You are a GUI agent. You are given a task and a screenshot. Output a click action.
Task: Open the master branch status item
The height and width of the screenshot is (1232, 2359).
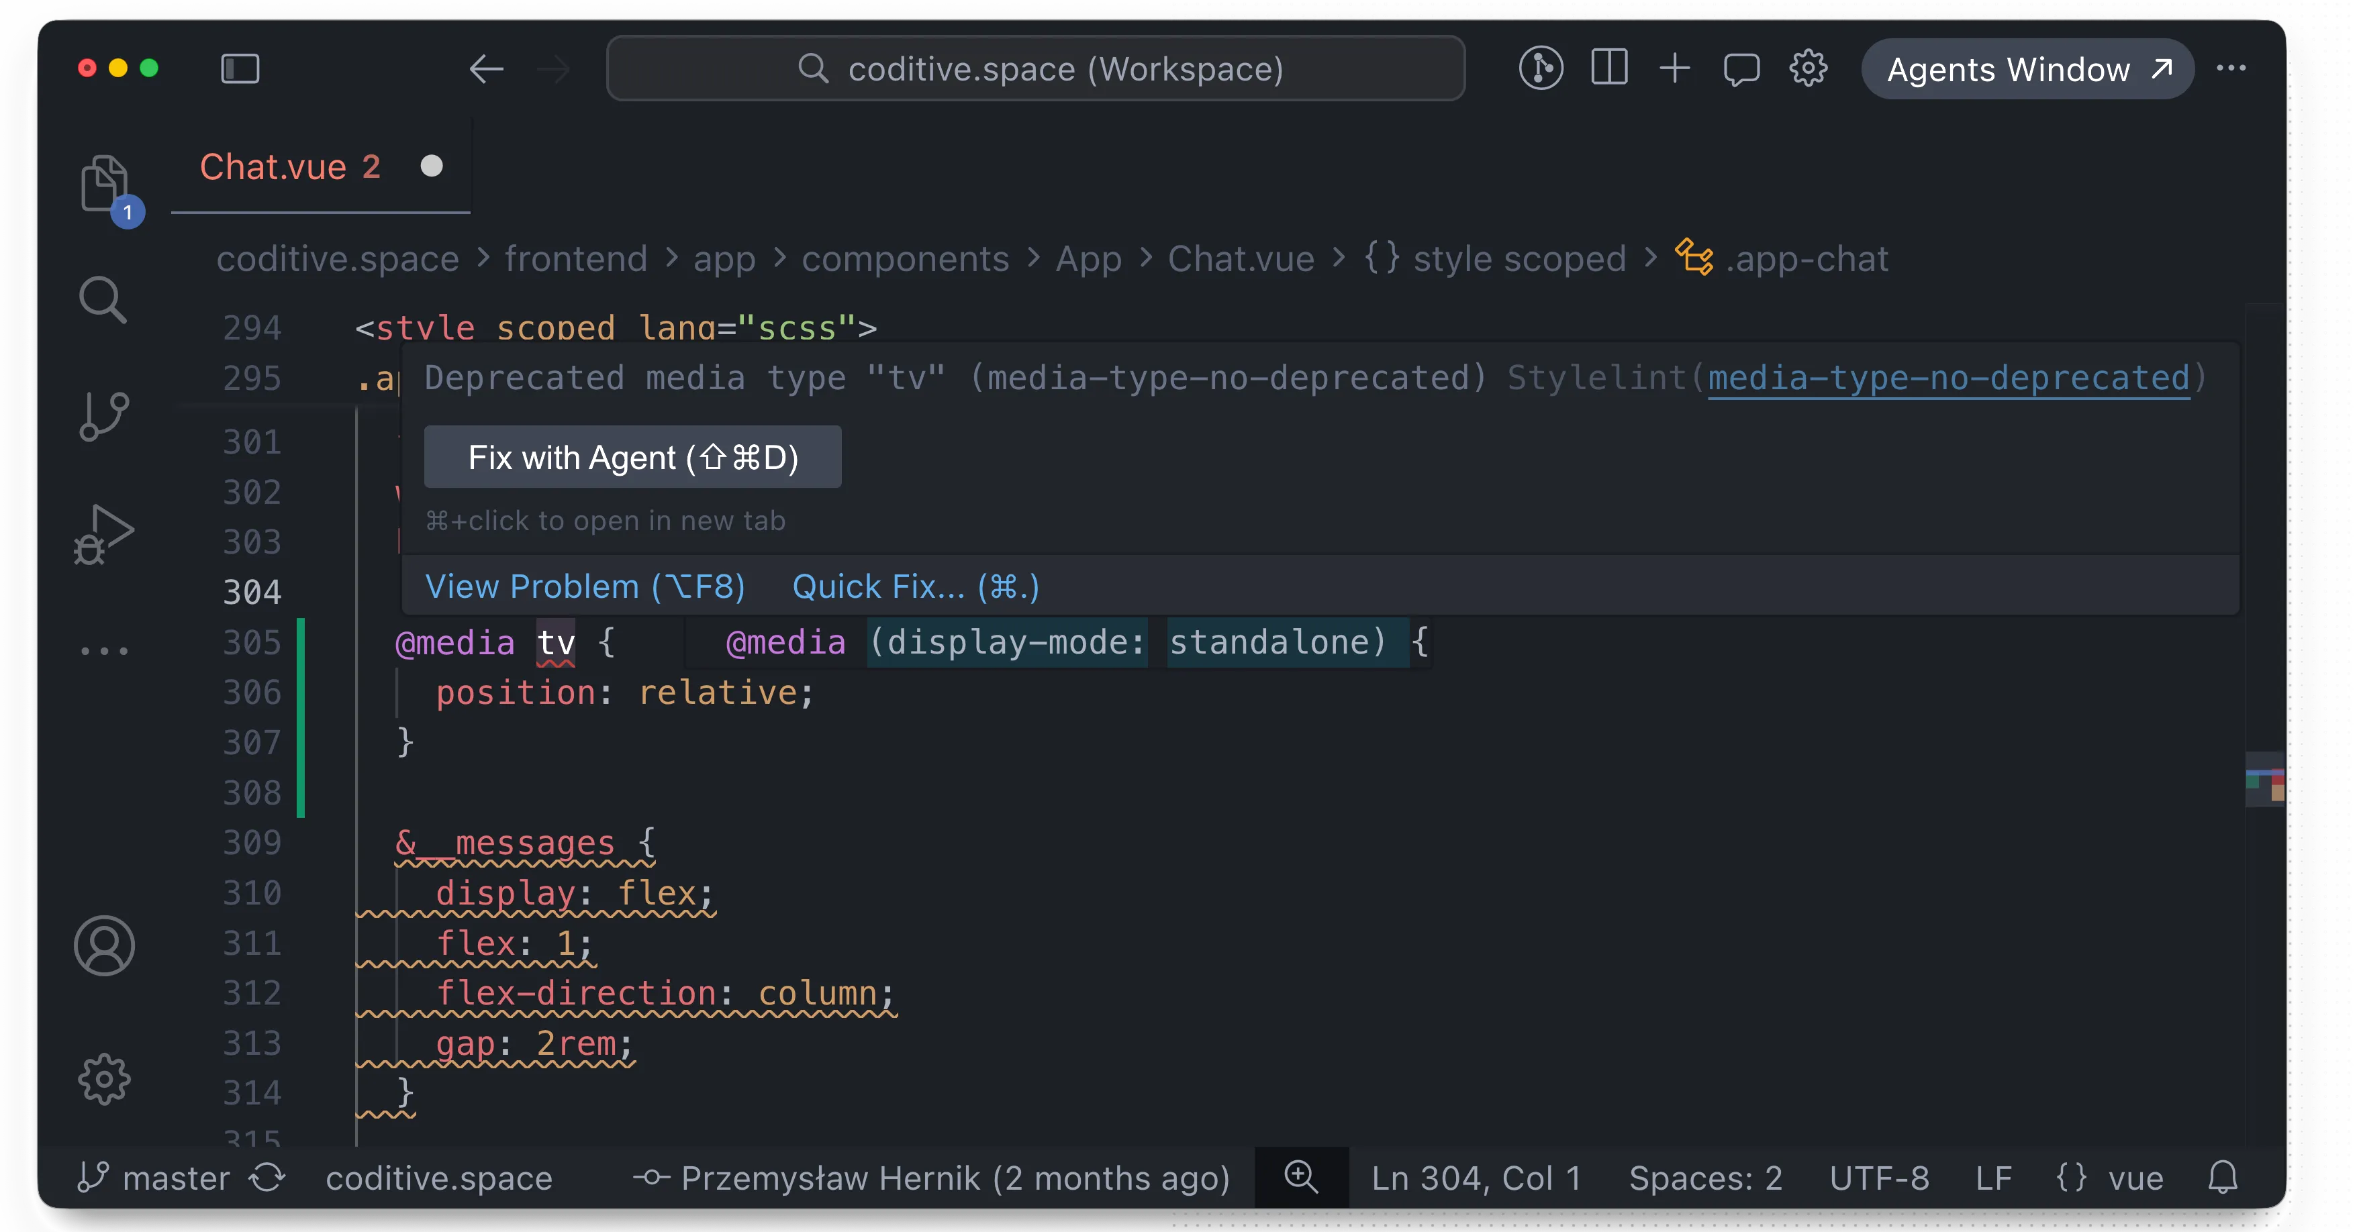click(153, 1178)
